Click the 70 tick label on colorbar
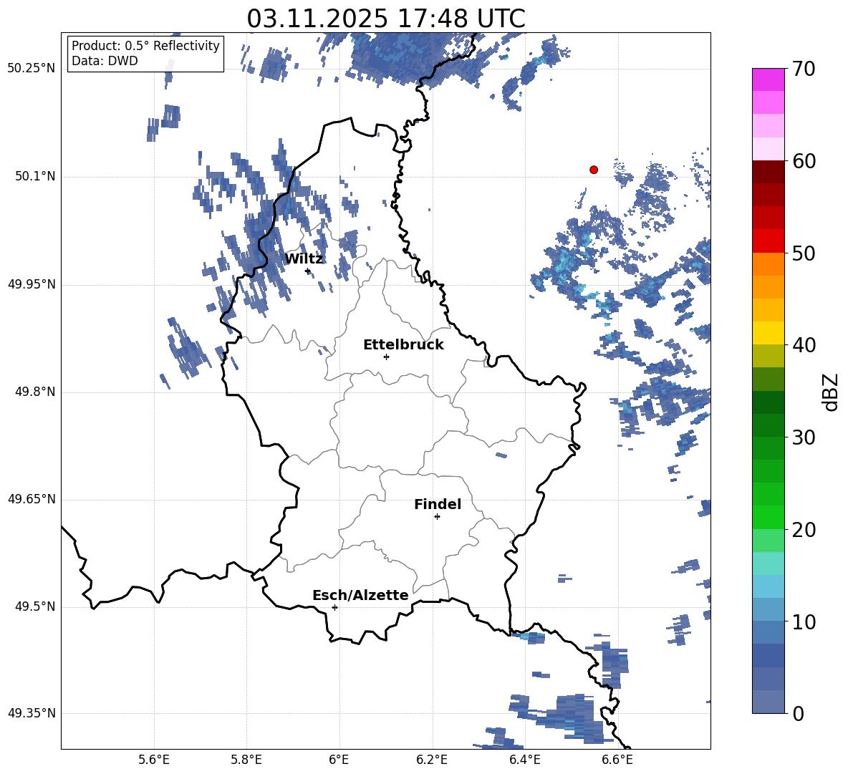This screenshot has height=774, width=848. pos(804,69)
